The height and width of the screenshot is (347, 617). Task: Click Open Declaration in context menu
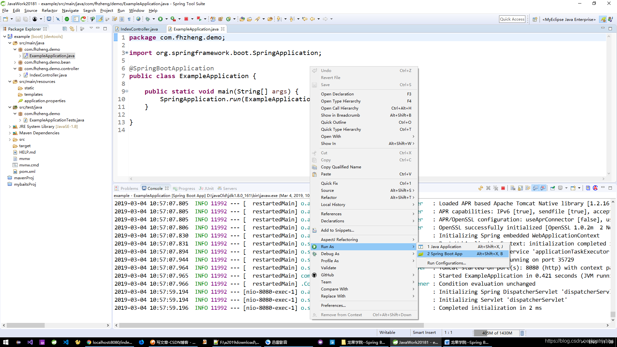click(364, 94)
